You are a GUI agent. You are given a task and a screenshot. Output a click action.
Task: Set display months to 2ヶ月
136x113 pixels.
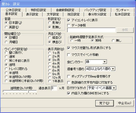pyautogui.click(x=54, y=56)
